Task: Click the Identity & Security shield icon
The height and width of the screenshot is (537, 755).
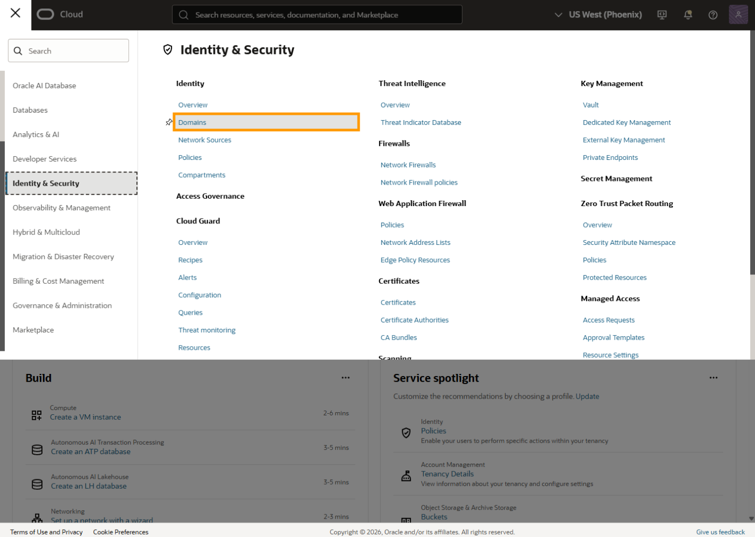Action: [x=168, y=50]
